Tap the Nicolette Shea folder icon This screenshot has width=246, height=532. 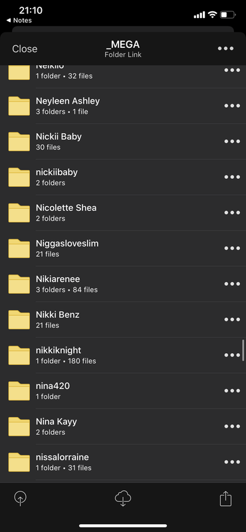pos(19,213)
